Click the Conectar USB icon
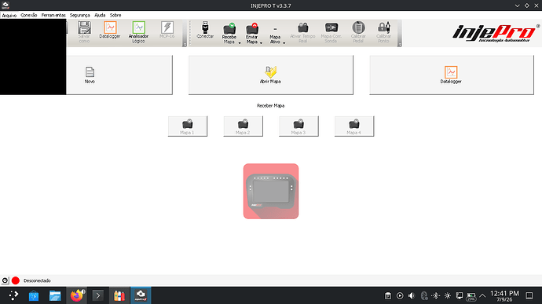This screenshot has height=304, width=542. 205,27
